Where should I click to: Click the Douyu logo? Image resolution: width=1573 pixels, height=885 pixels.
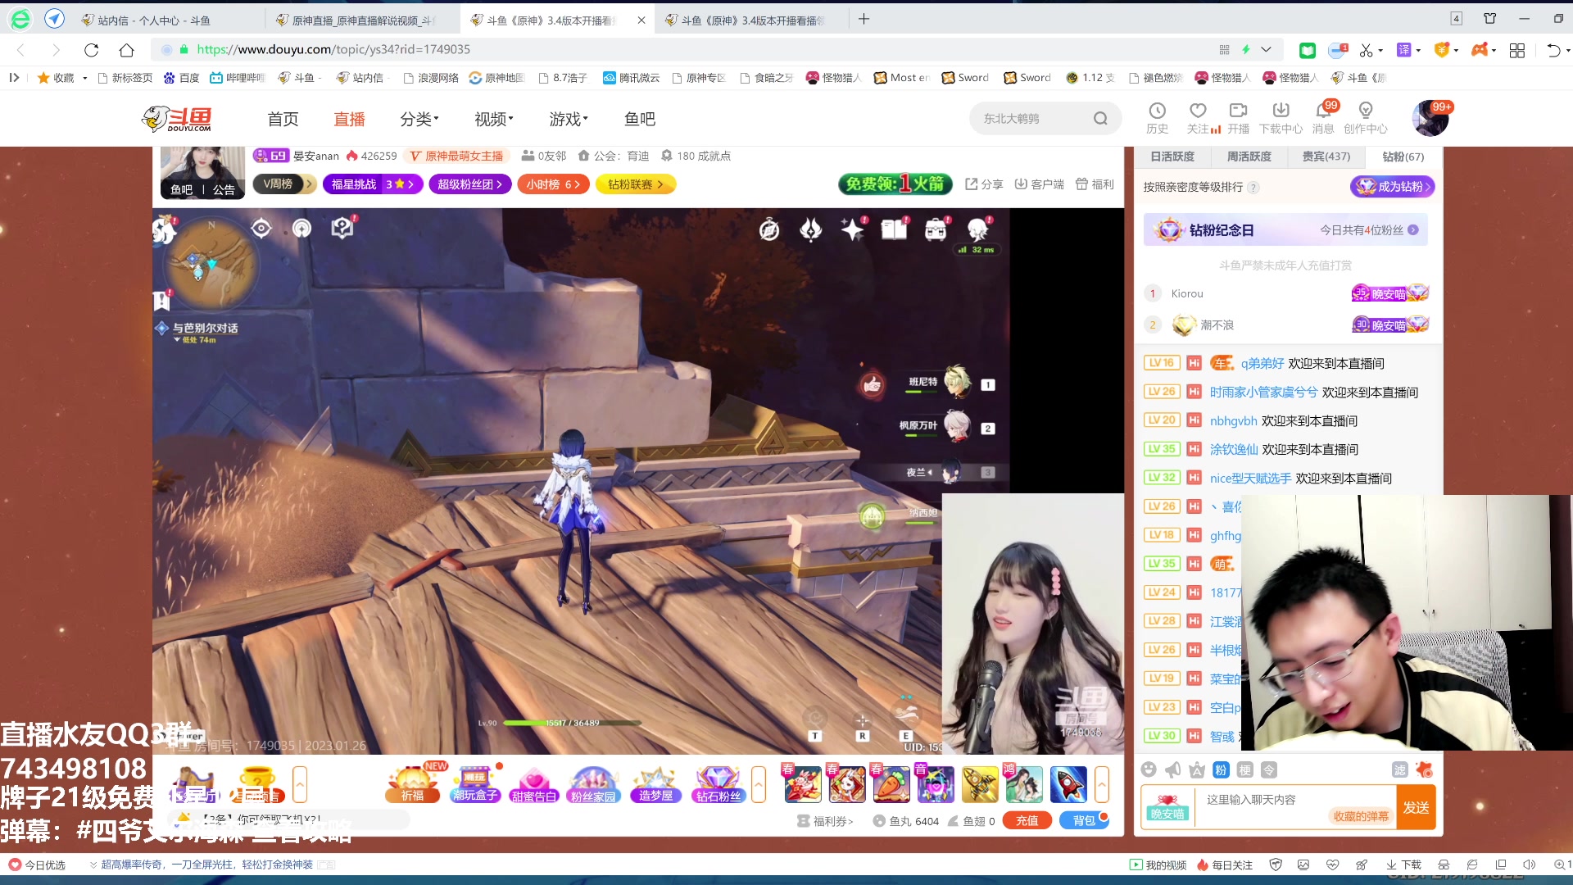tap(178, 119)
